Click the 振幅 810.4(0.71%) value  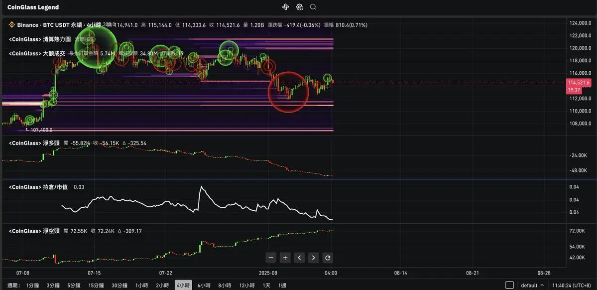[x=346, y=25]
